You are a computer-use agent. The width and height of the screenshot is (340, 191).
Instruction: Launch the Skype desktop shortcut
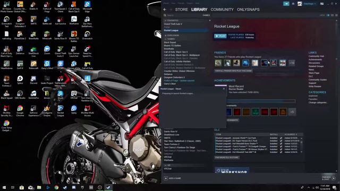(60, 94)
